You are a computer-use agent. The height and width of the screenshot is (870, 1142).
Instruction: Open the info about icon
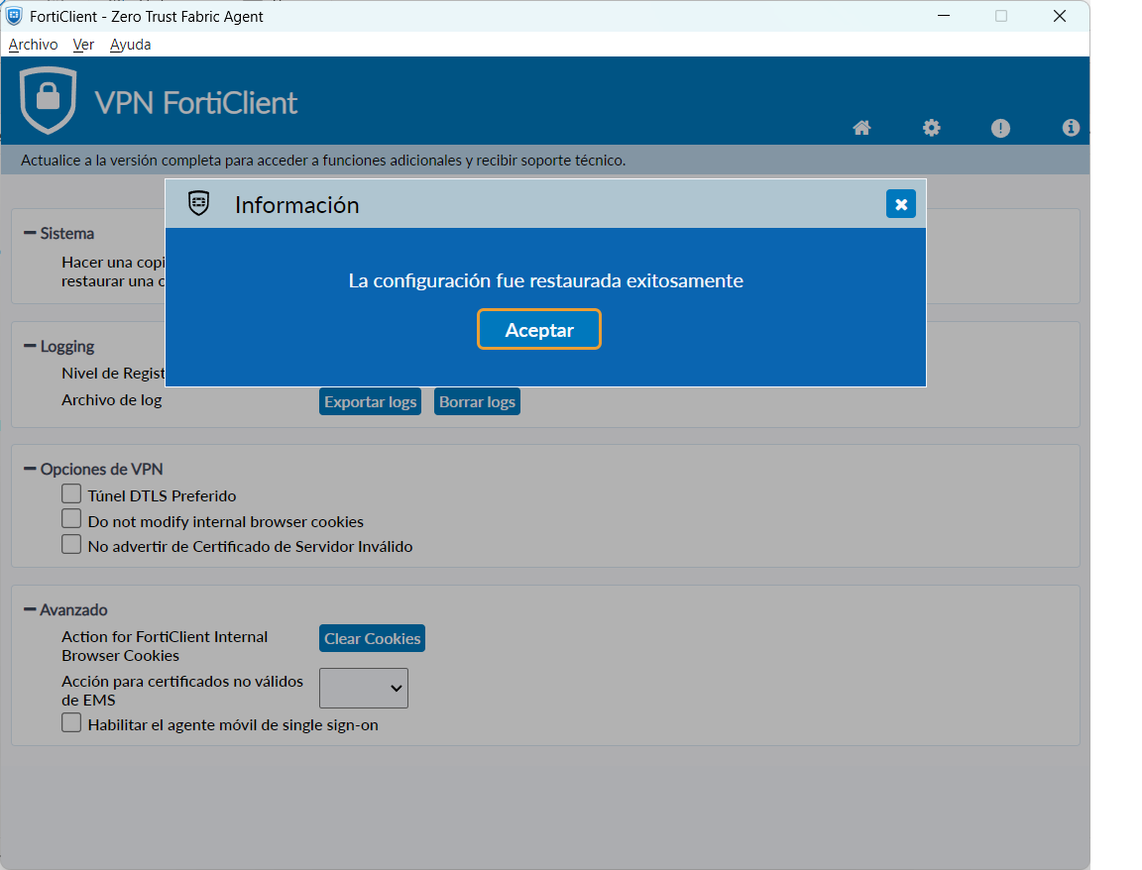[x=1070, y=128]
